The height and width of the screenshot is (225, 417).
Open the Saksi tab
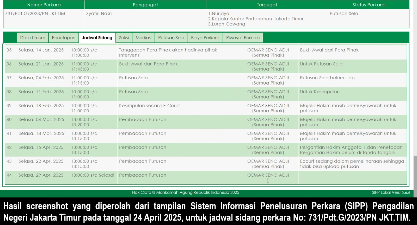click(124, 38)
